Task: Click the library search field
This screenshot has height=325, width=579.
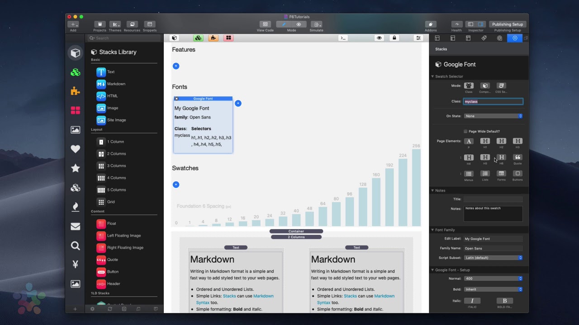Action: click(124, 38)
